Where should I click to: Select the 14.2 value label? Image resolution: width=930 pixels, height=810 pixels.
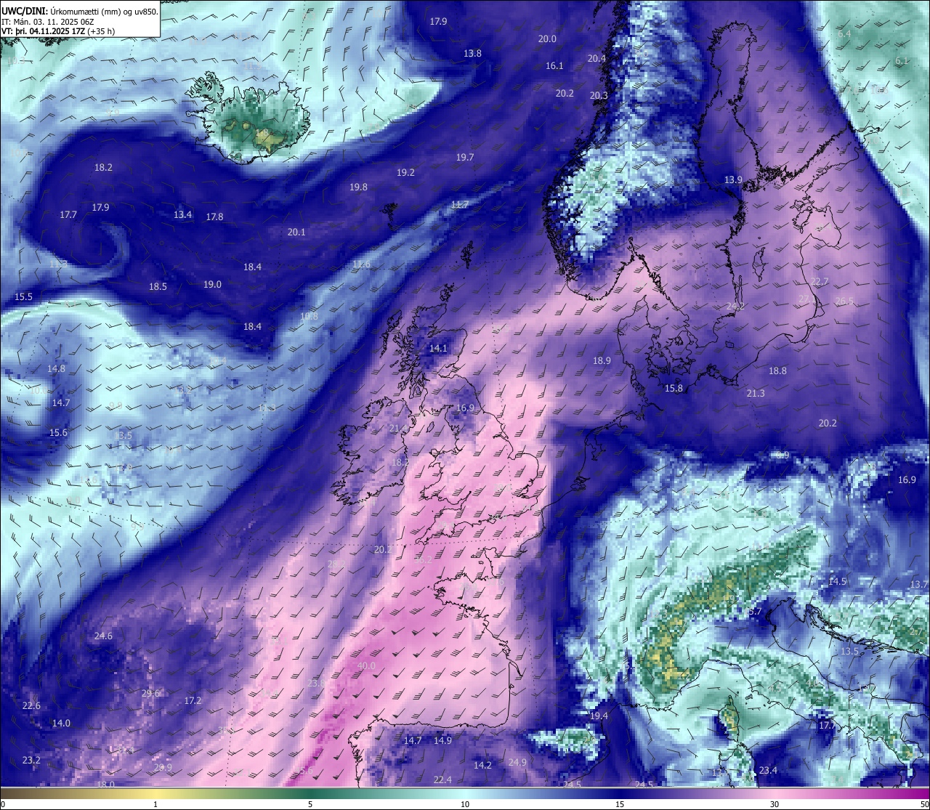pyautogui.click(x=482, y=766)
